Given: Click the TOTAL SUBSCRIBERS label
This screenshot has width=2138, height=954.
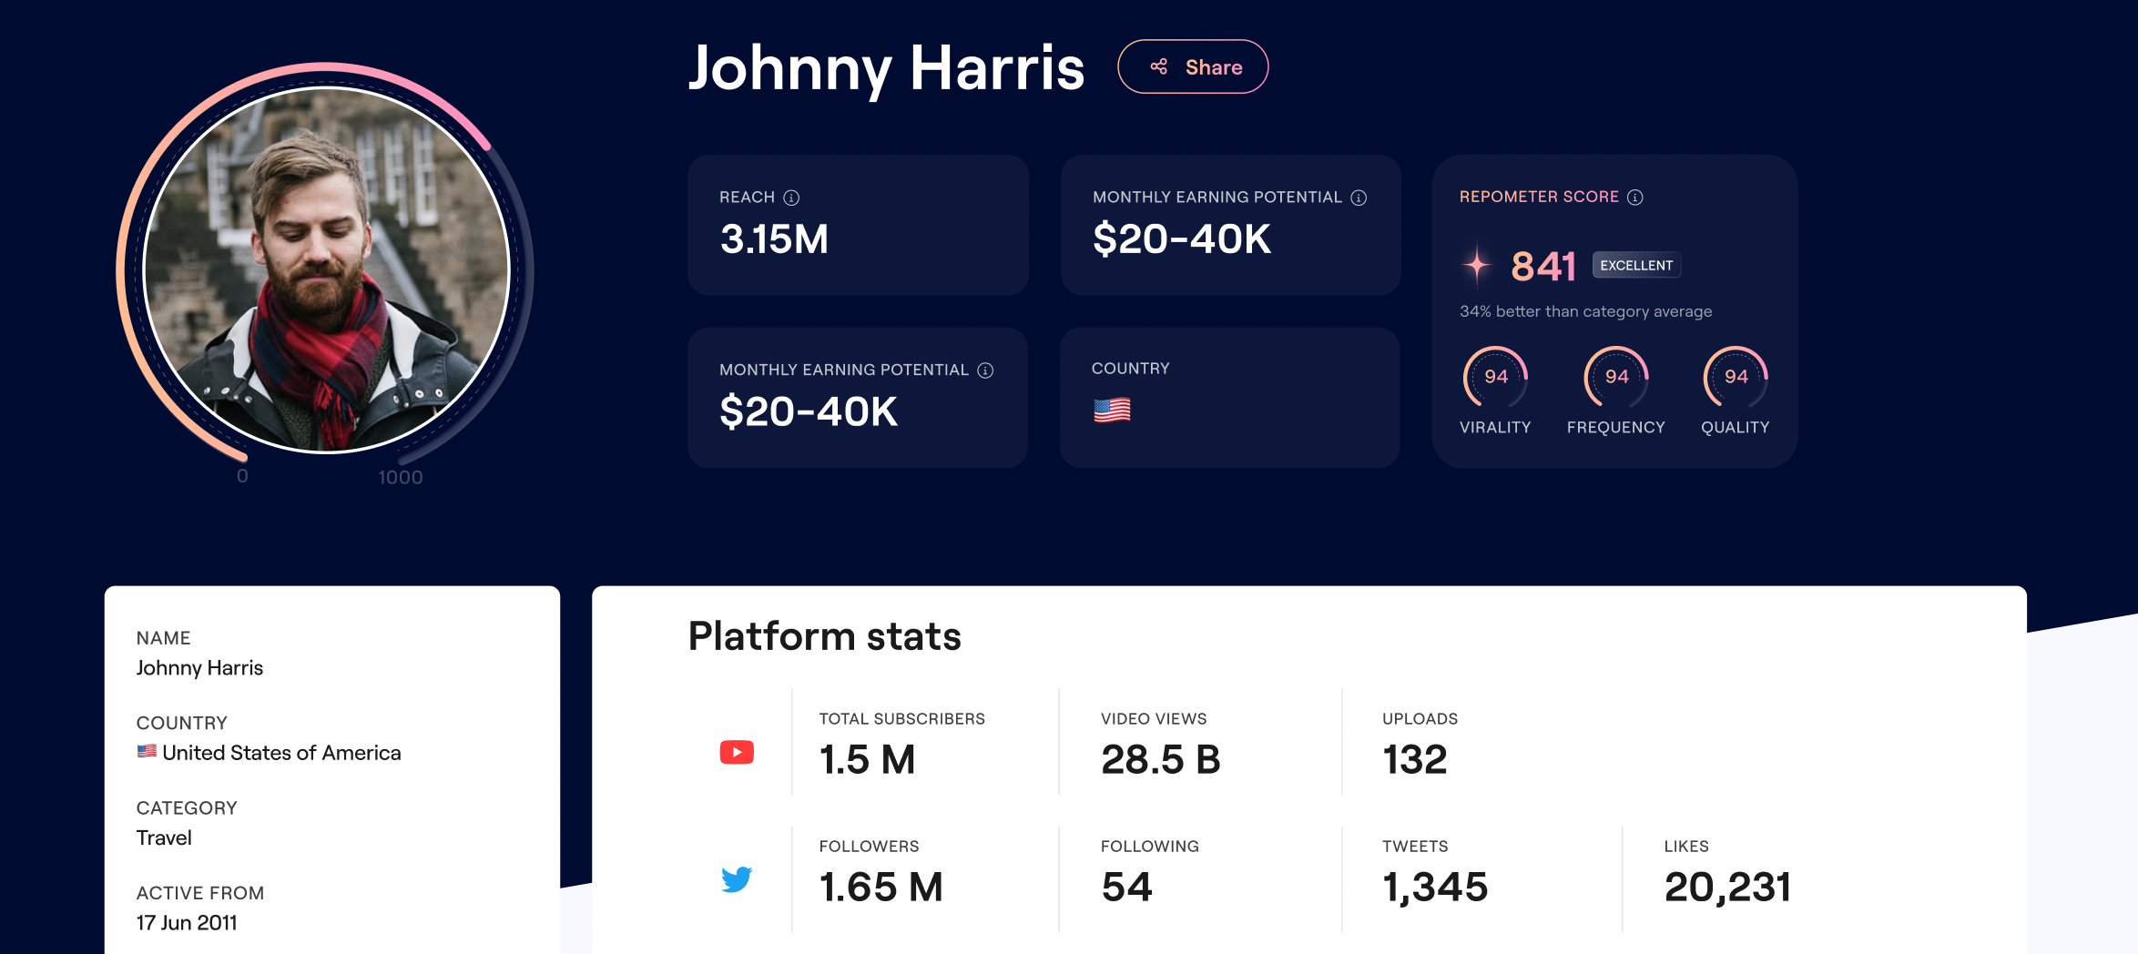Looking at the screenshot, I should 901,718.
